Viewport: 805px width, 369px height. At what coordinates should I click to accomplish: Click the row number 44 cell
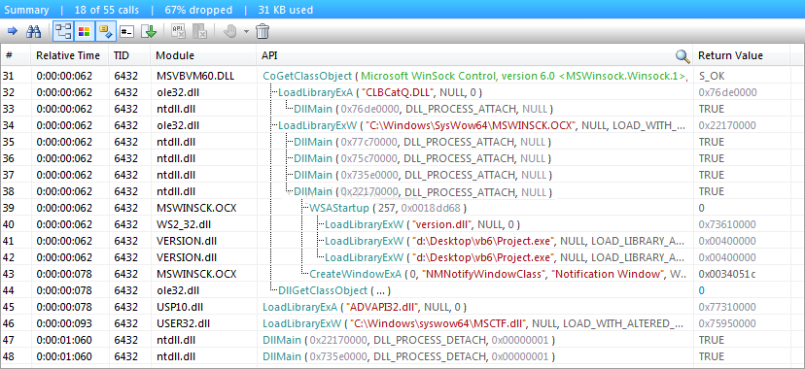pos(8,290)
